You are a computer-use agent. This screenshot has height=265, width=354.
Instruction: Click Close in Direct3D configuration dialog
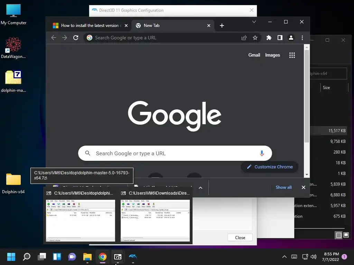(x=240, y=237)
